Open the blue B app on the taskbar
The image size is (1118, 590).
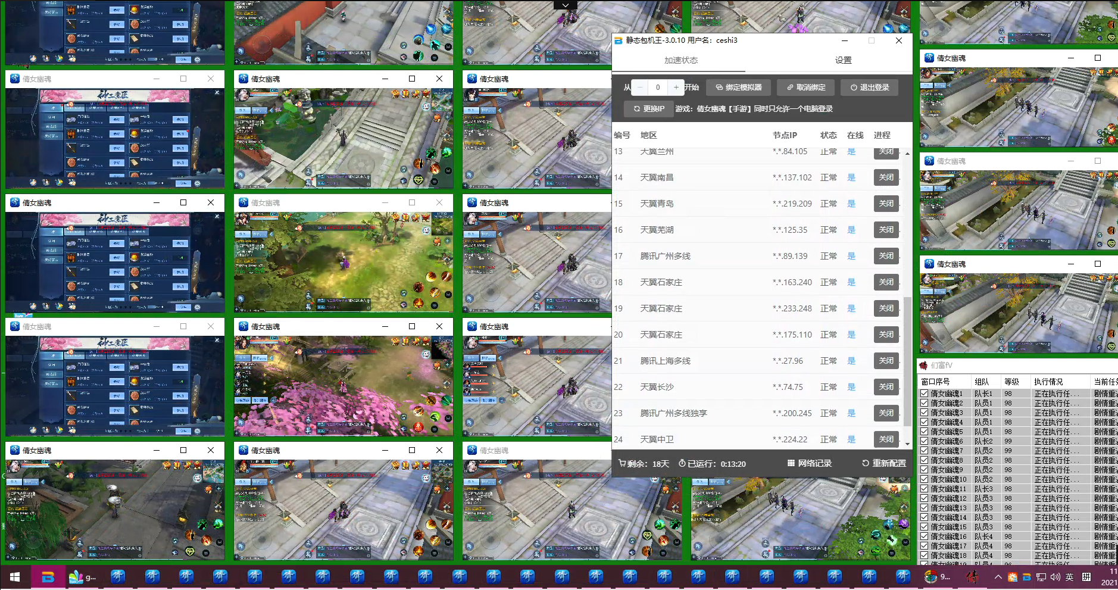click(48, 577)
